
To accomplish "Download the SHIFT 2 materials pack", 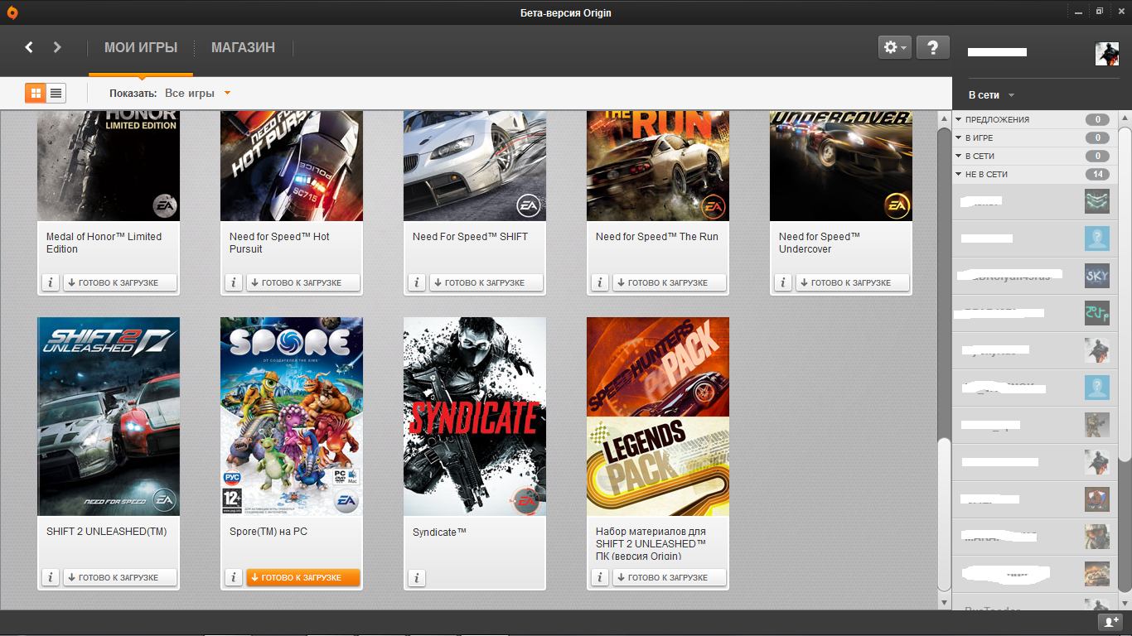I will pos(670,577).
